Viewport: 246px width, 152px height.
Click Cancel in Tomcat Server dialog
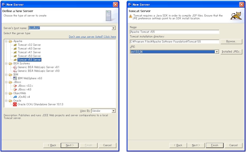coord(233,145)
